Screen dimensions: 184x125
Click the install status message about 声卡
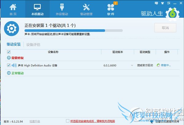(57, 34)
